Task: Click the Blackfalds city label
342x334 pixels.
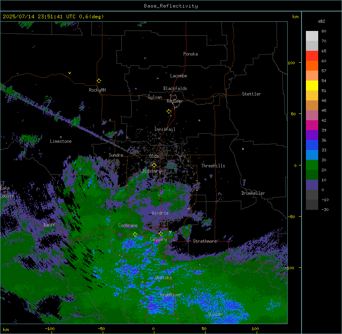Action: point(175,88)
